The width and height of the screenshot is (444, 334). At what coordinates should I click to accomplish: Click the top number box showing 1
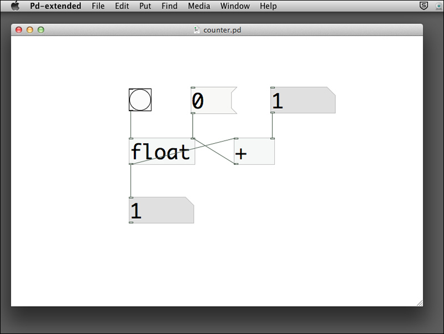302,100
